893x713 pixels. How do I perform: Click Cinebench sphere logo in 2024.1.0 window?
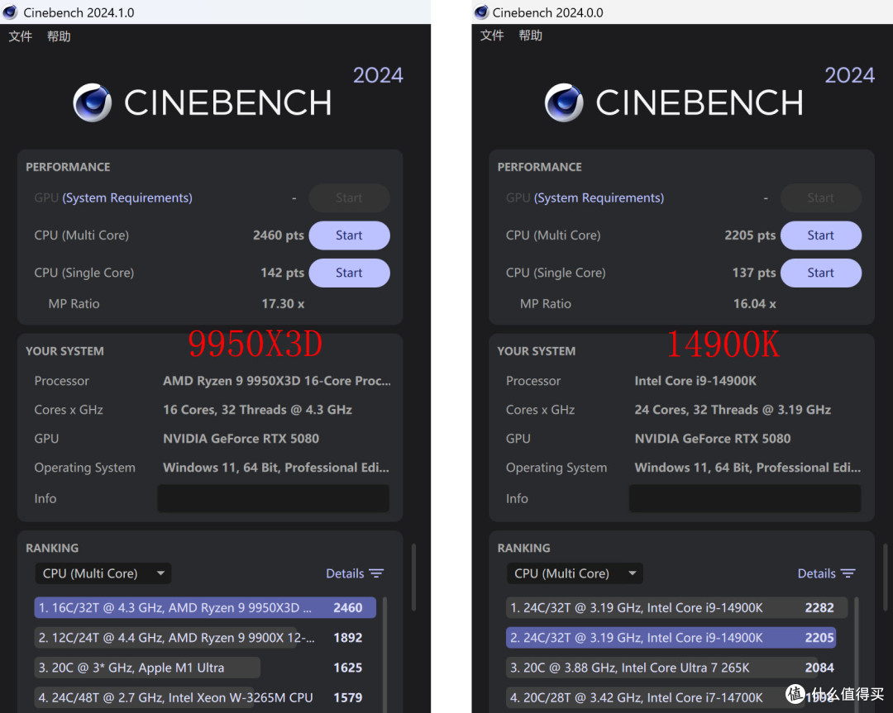(x=93, y=102)
